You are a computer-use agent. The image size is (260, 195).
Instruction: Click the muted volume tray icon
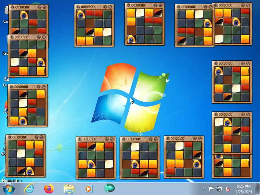(227, 189)
